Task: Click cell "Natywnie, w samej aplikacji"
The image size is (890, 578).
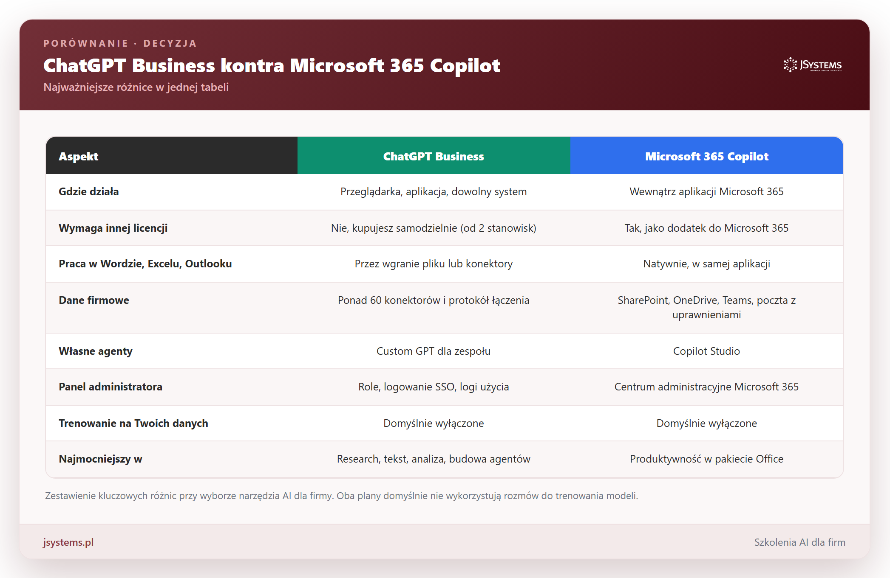Action: tap(706, 264)
